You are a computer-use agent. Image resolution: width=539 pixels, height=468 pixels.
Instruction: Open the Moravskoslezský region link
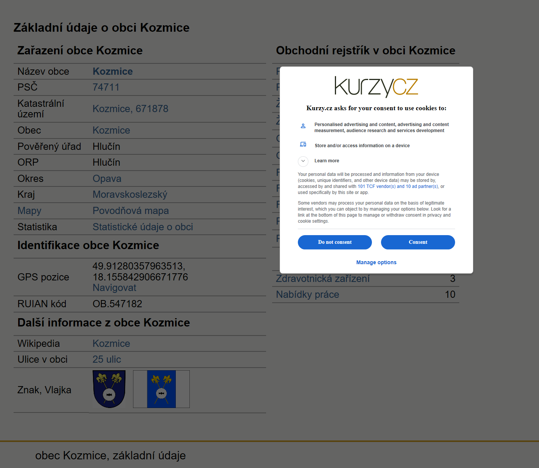coord(130,194)
